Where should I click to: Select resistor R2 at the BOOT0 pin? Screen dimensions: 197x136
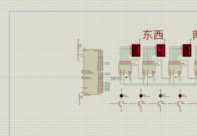tap(80, 98)
